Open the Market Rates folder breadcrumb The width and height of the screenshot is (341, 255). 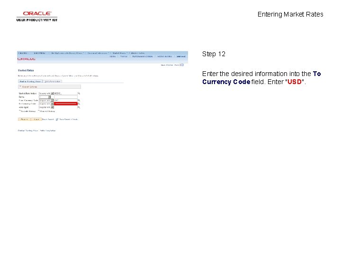pos(120,53)
